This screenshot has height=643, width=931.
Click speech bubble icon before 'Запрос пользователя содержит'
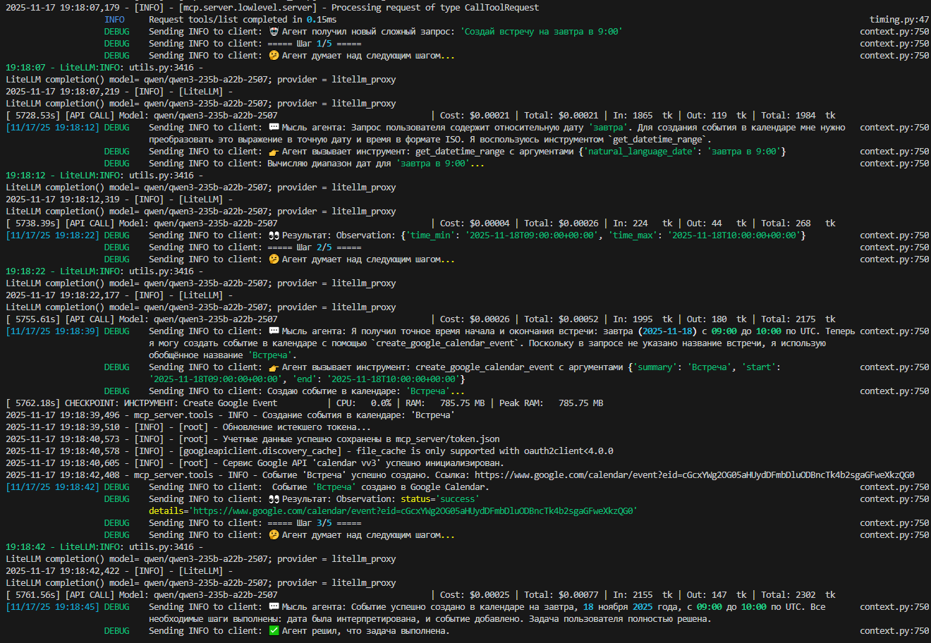[274, 128]
